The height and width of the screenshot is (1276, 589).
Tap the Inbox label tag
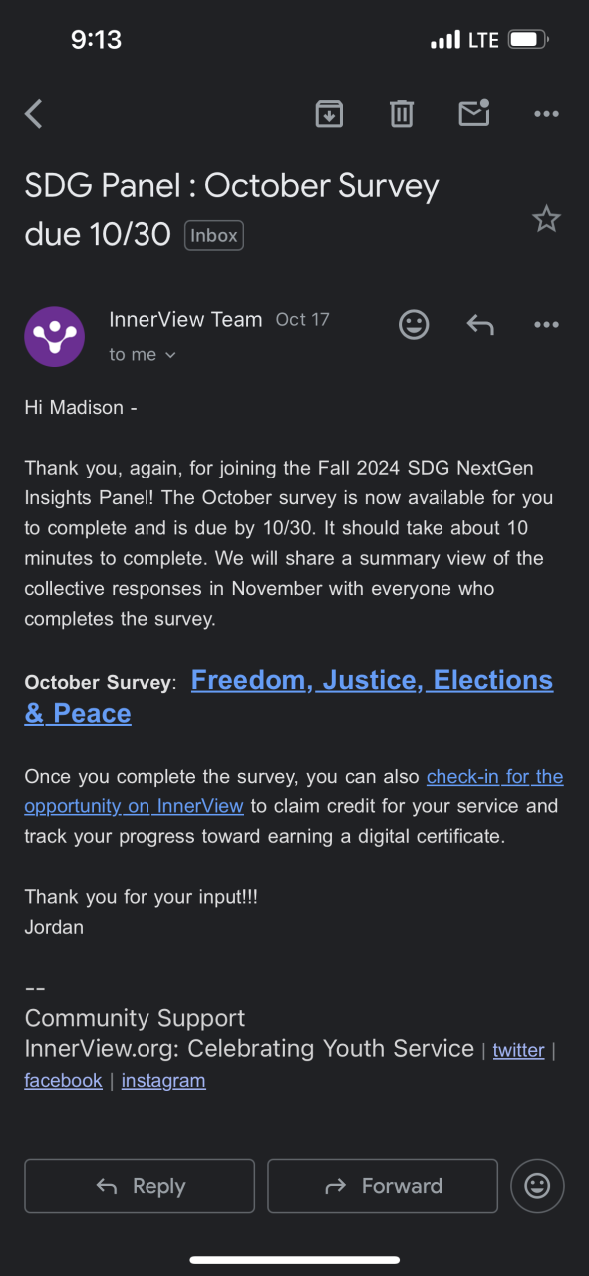214,236
